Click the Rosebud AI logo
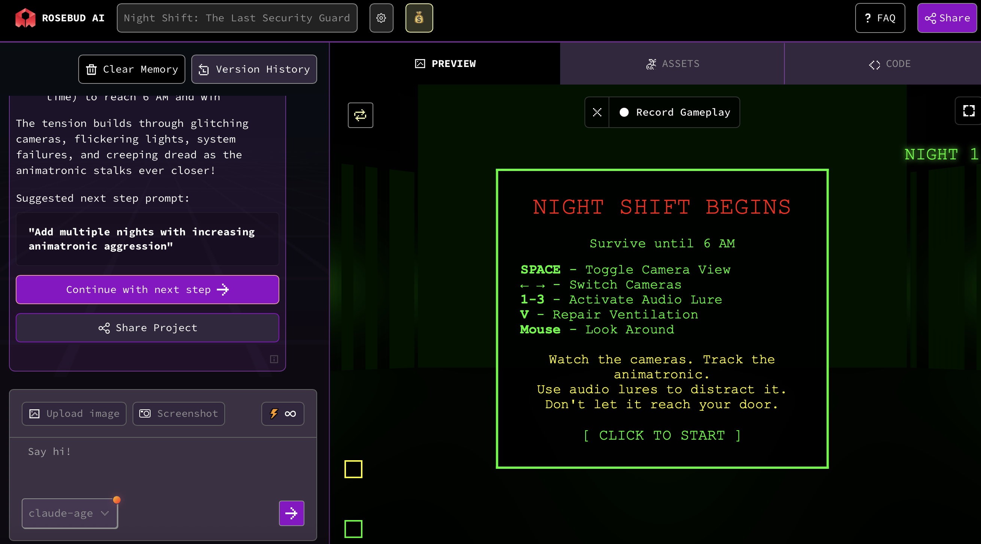The height and width of the screenshot is (544, 981). (25, 18)
